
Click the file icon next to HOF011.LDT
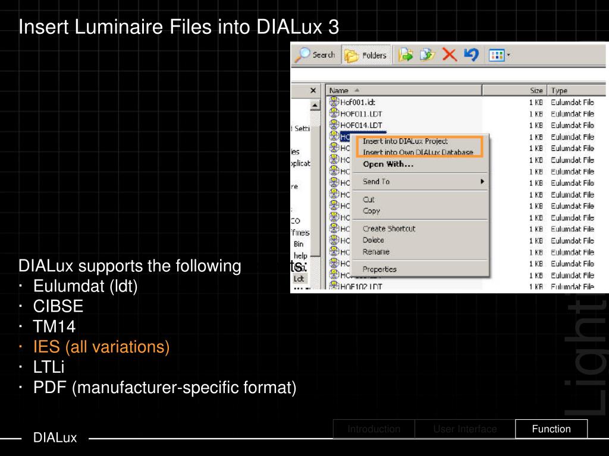coord(334,113)
